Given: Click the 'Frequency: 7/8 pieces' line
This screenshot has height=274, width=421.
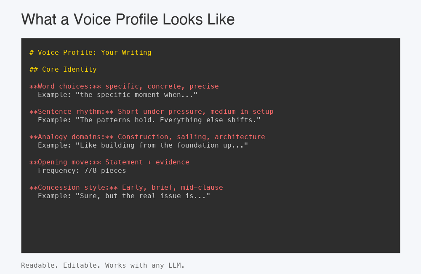Looking at the screenshot, I should (x=82, y=171).
